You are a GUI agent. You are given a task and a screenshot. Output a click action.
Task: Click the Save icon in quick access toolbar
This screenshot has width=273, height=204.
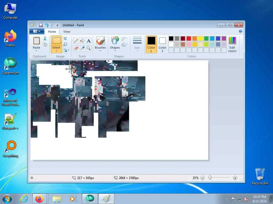41,25
